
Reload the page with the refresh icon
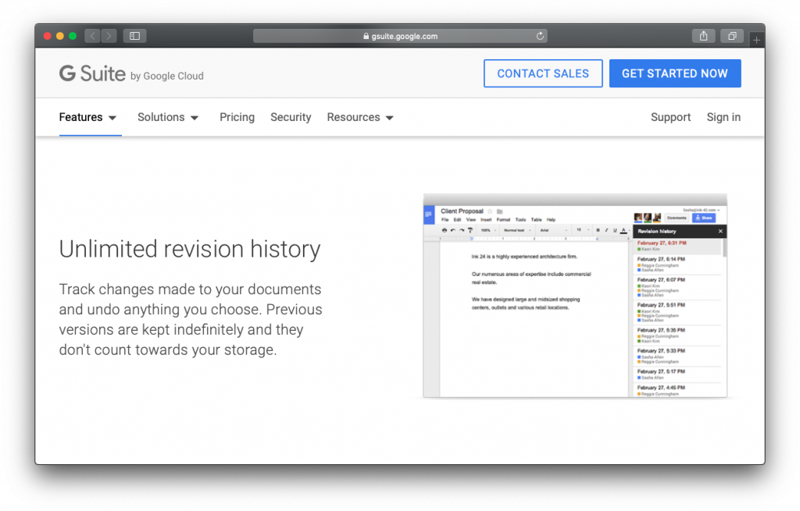click(x=540, y=36)
